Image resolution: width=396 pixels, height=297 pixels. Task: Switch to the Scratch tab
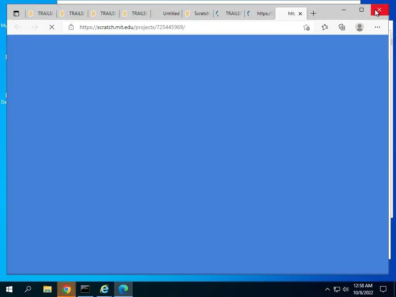click(x=198, y=14)
